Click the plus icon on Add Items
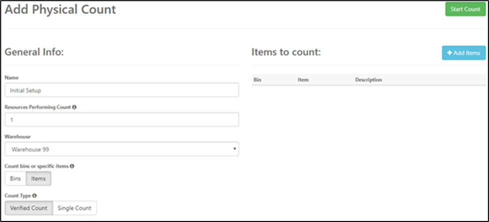489x222 pixels. click(450, 53)
